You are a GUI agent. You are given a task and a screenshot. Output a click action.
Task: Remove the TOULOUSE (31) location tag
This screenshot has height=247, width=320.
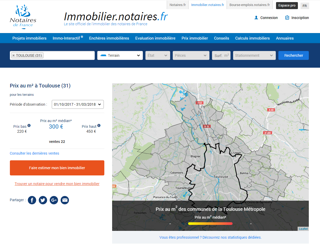14,55
